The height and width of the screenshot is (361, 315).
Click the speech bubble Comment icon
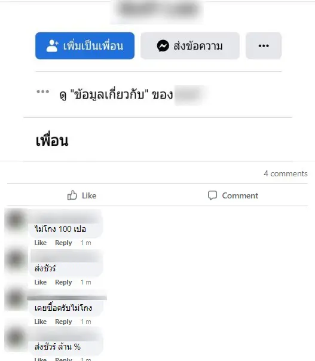pyautogui.click(x=212, y=195)
